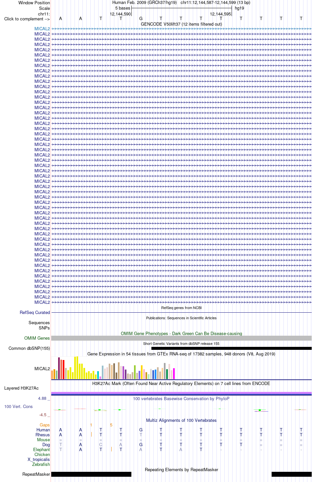Click coordinates 'chr11:12,144,587-12,144,599 (13 bp)'

click(215, 3)
